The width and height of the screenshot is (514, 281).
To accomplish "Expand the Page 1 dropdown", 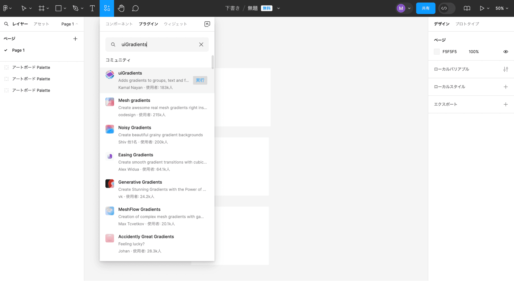I will click(x=69, y=24).
